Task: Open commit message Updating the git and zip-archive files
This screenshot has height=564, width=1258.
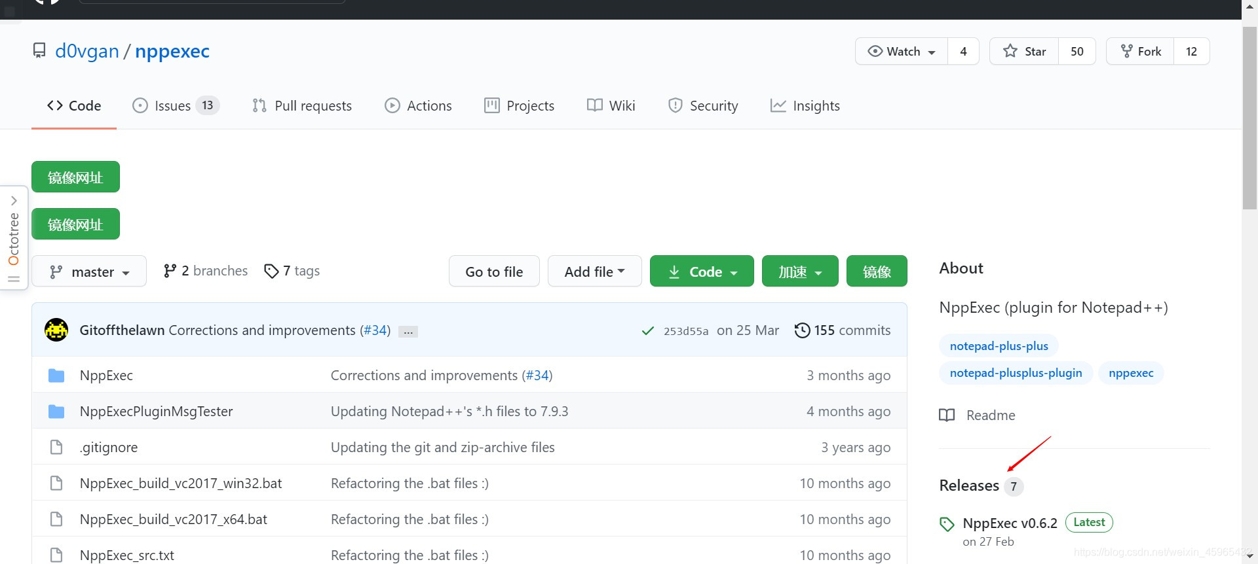Action: coord(443,447)
